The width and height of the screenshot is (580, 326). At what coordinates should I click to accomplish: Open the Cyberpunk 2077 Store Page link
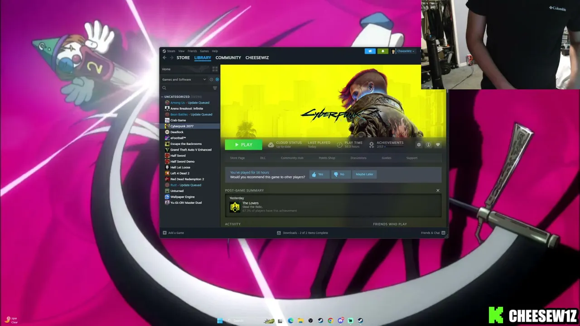[237, 158]
